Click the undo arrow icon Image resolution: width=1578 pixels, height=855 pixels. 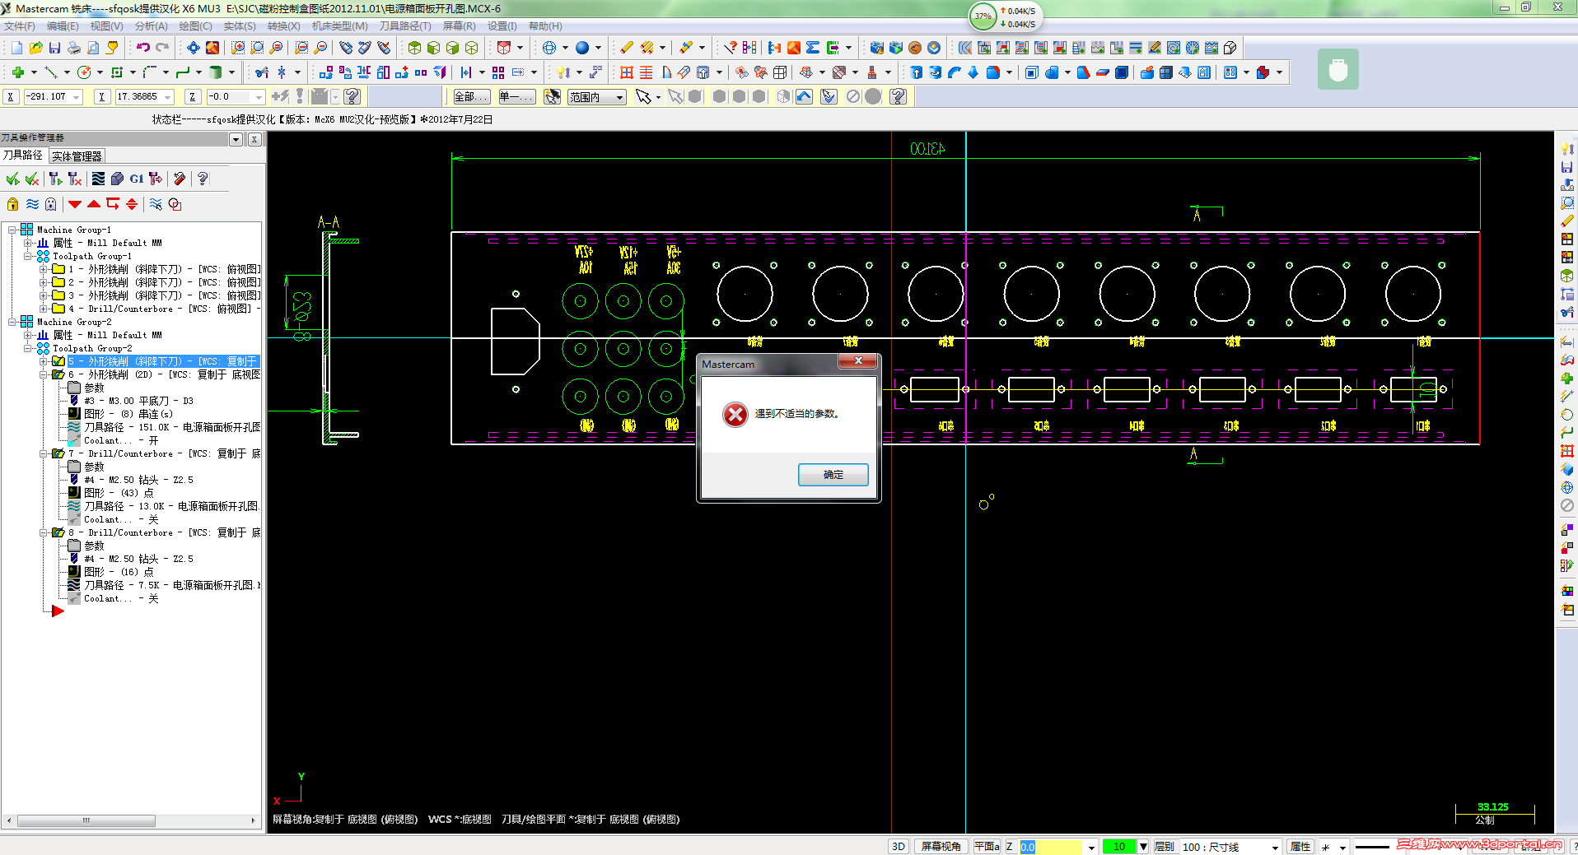[143, 48]
